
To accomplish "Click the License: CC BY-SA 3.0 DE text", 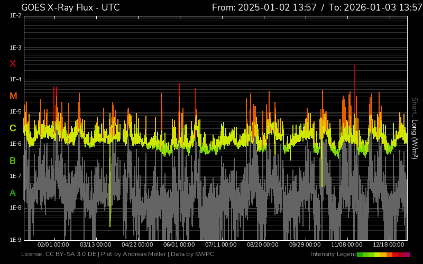I will [58, 254].
